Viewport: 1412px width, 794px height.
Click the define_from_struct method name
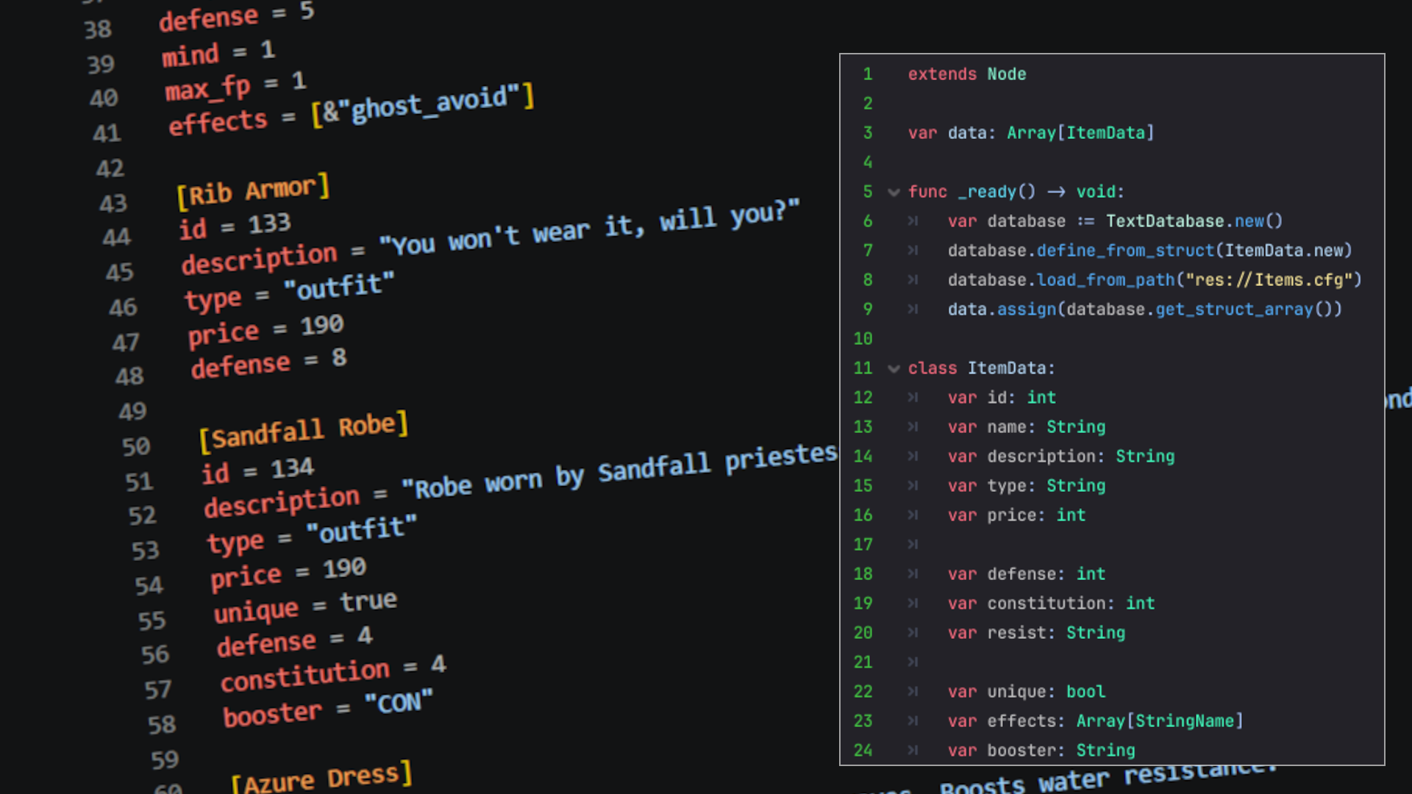1125,251
